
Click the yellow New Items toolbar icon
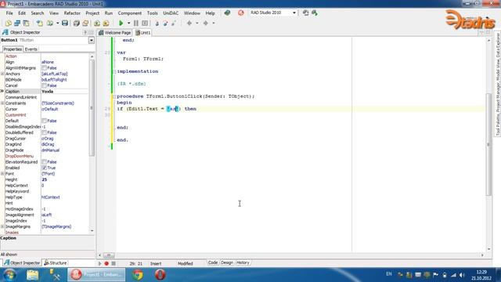[8, 23]
